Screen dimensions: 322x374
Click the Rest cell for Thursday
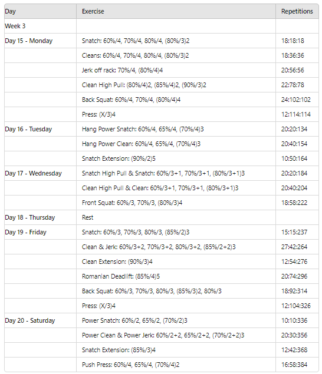click(176, 217)
